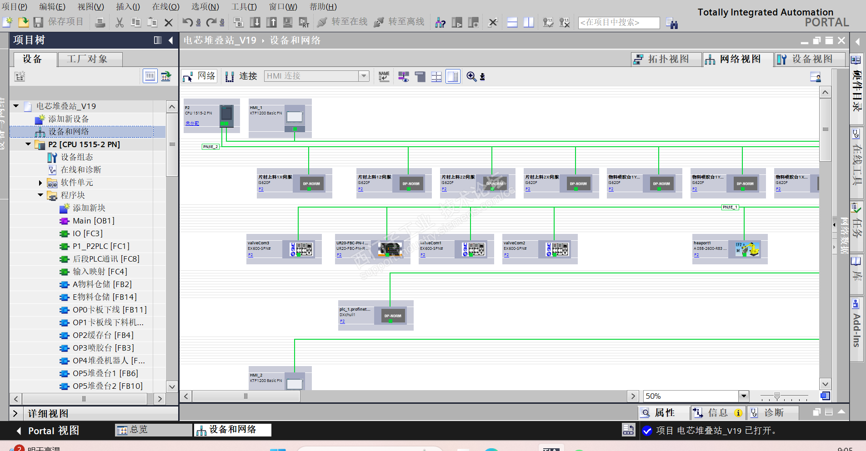Toggle Connections mode in network view
The height and width of the screenshot is (451, 866).
point(241,76)
